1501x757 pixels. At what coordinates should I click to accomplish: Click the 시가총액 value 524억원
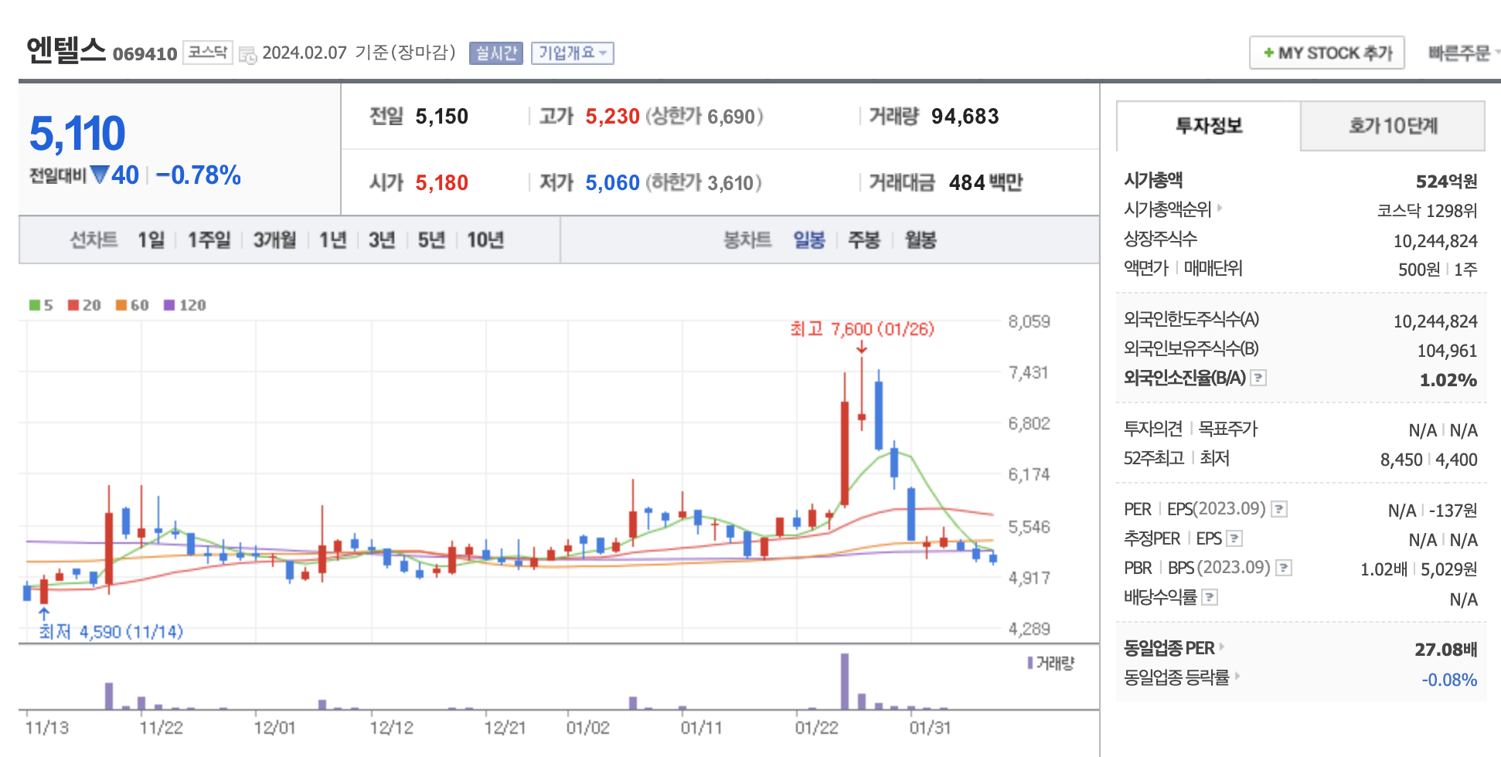coord(1446,182)
